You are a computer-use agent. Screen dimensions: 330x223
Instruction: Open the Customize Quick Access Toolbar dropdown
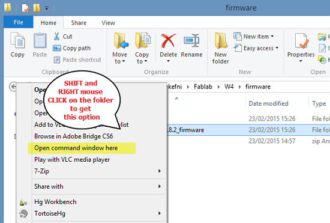click(47, 8)
